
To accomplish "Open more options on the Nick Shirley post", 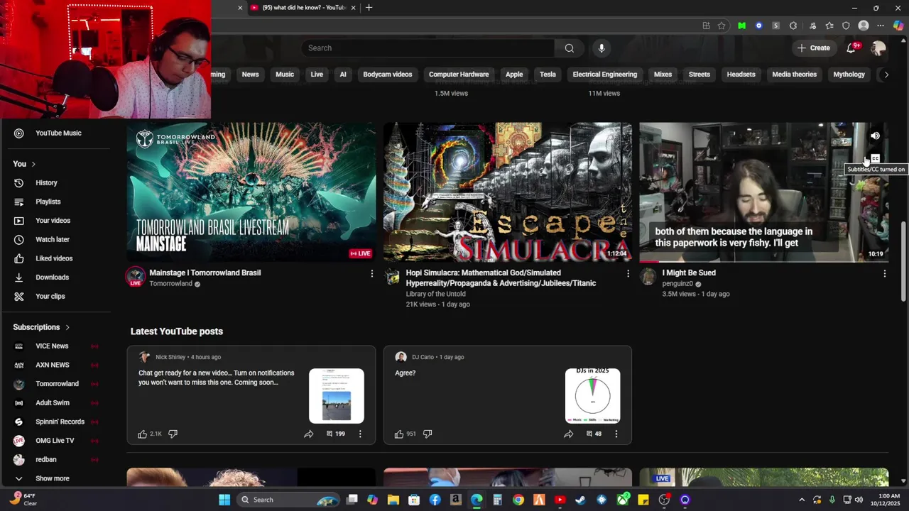I will click(x=360, y=434).
